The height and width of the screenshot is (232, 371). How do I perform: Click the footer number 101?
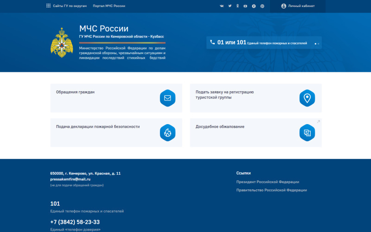pos(55,204)
